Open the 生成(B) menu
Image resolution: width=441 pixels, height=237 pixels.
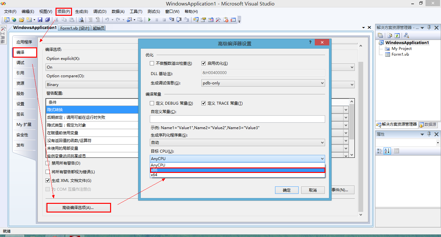[x=81, y=11]
